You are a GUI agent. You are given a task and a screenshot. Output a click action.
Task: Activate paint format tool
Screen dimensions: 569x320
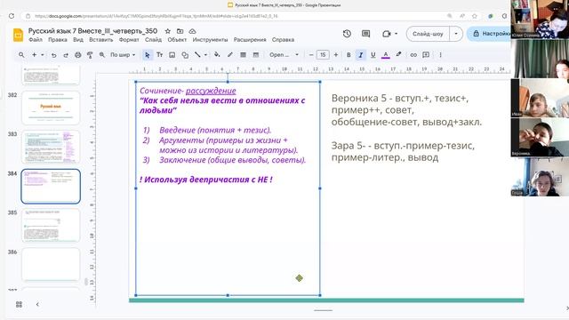pyautogui.click(x=90, y=55)
